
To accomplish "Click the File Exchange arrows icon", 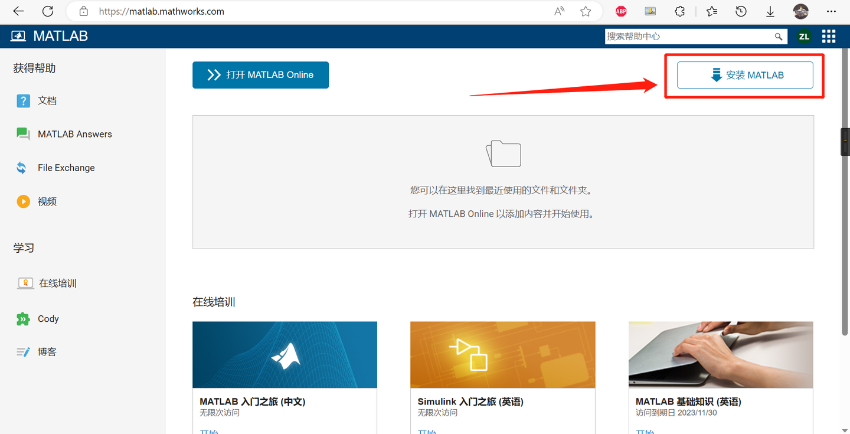I will tap(22, 168).
